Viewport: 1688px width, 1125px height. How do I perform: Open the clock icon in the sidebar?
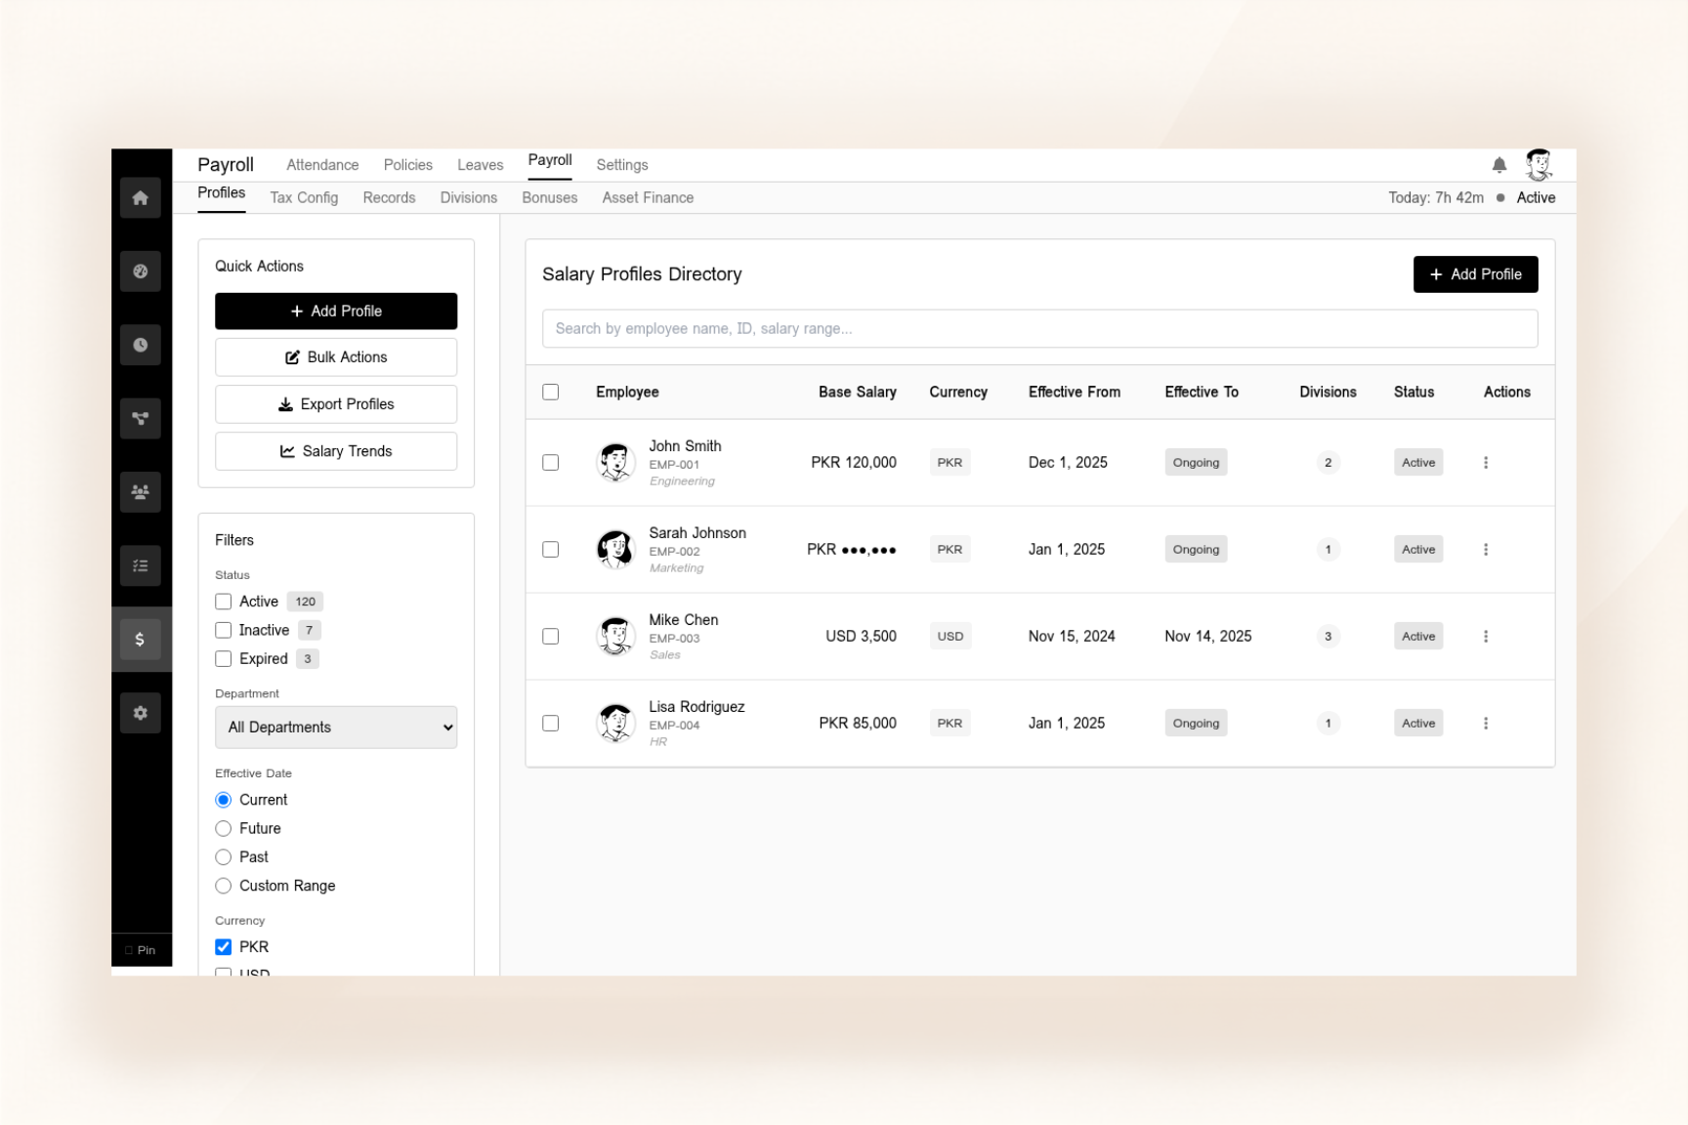[x=141, y=345]
